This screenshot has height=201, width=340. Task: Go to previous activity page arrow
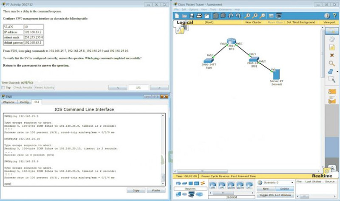[x=118, y=88]
